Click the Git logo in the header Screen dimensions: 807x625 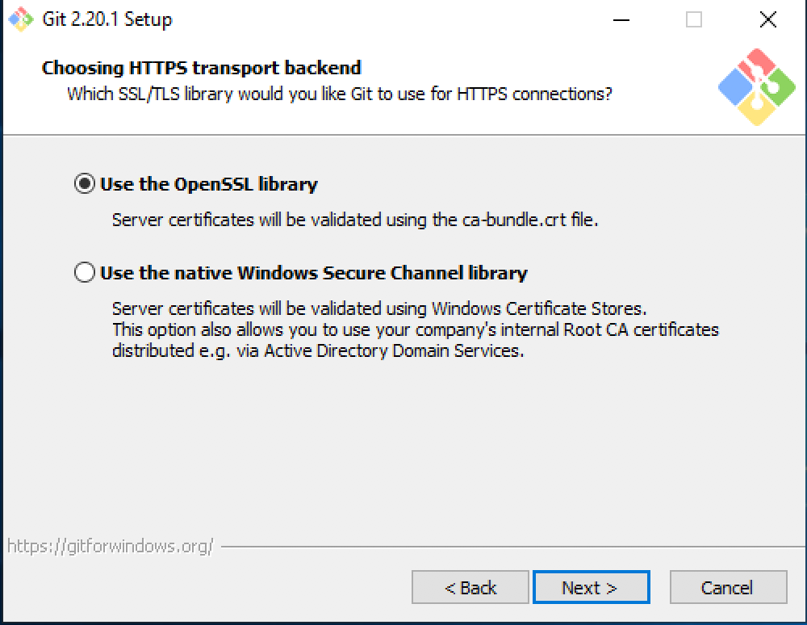click(x=756, y=87)
